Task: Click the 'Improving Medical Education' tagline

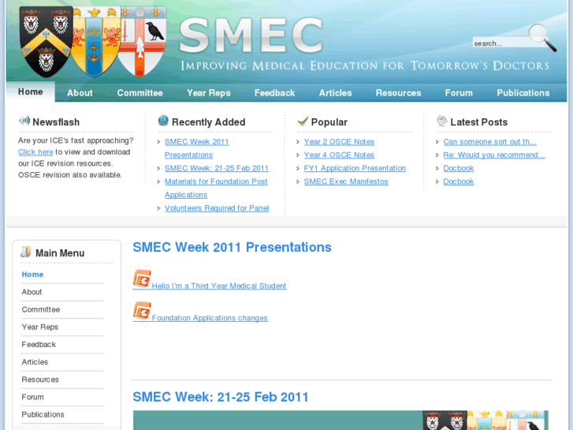Action: click(x=365, y=65)
